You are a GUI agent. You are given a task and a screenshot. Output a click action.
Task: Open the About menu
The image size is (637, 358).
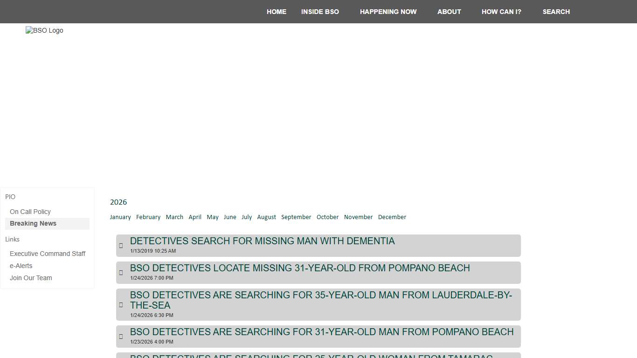pos(449,12)
